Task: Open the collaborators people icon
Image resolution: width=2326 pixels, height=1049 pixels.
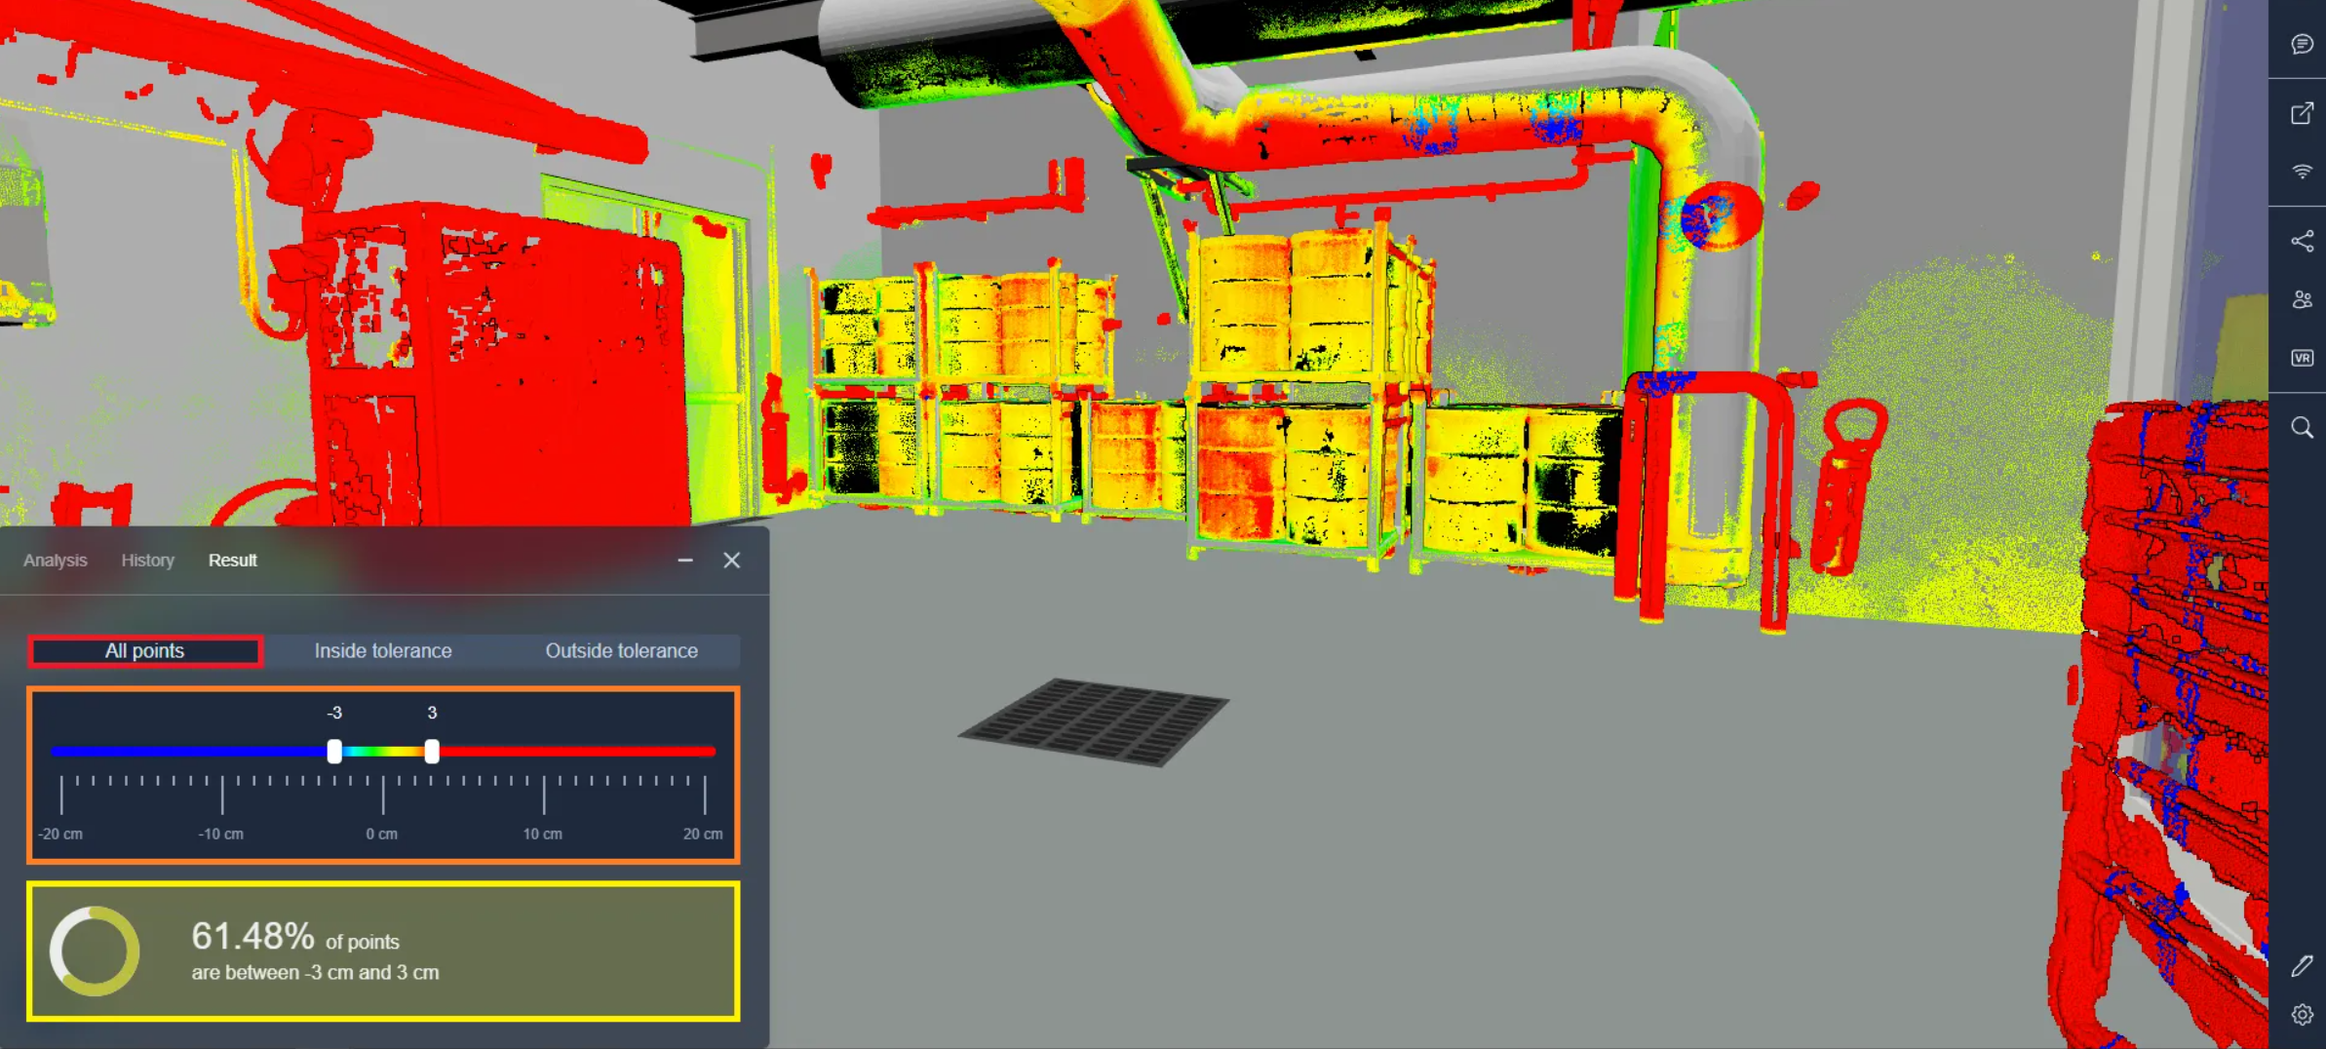Action: [x=2302, y=299]
